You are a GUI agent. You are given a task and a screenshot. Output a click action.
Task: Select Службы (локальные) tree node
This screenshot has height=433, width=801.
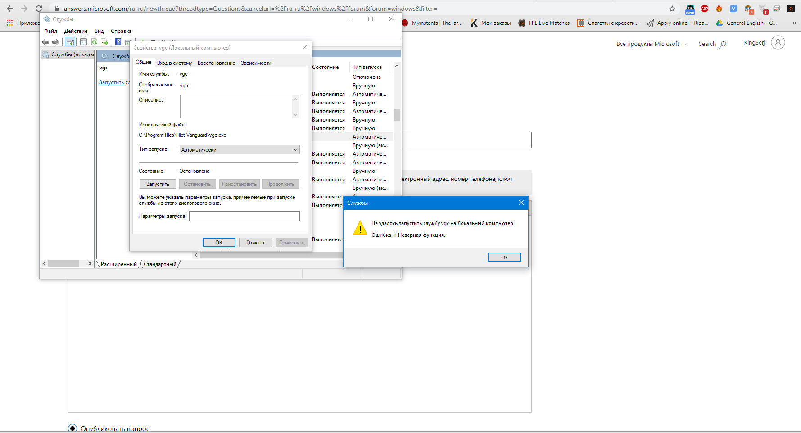tap(68, 54)
